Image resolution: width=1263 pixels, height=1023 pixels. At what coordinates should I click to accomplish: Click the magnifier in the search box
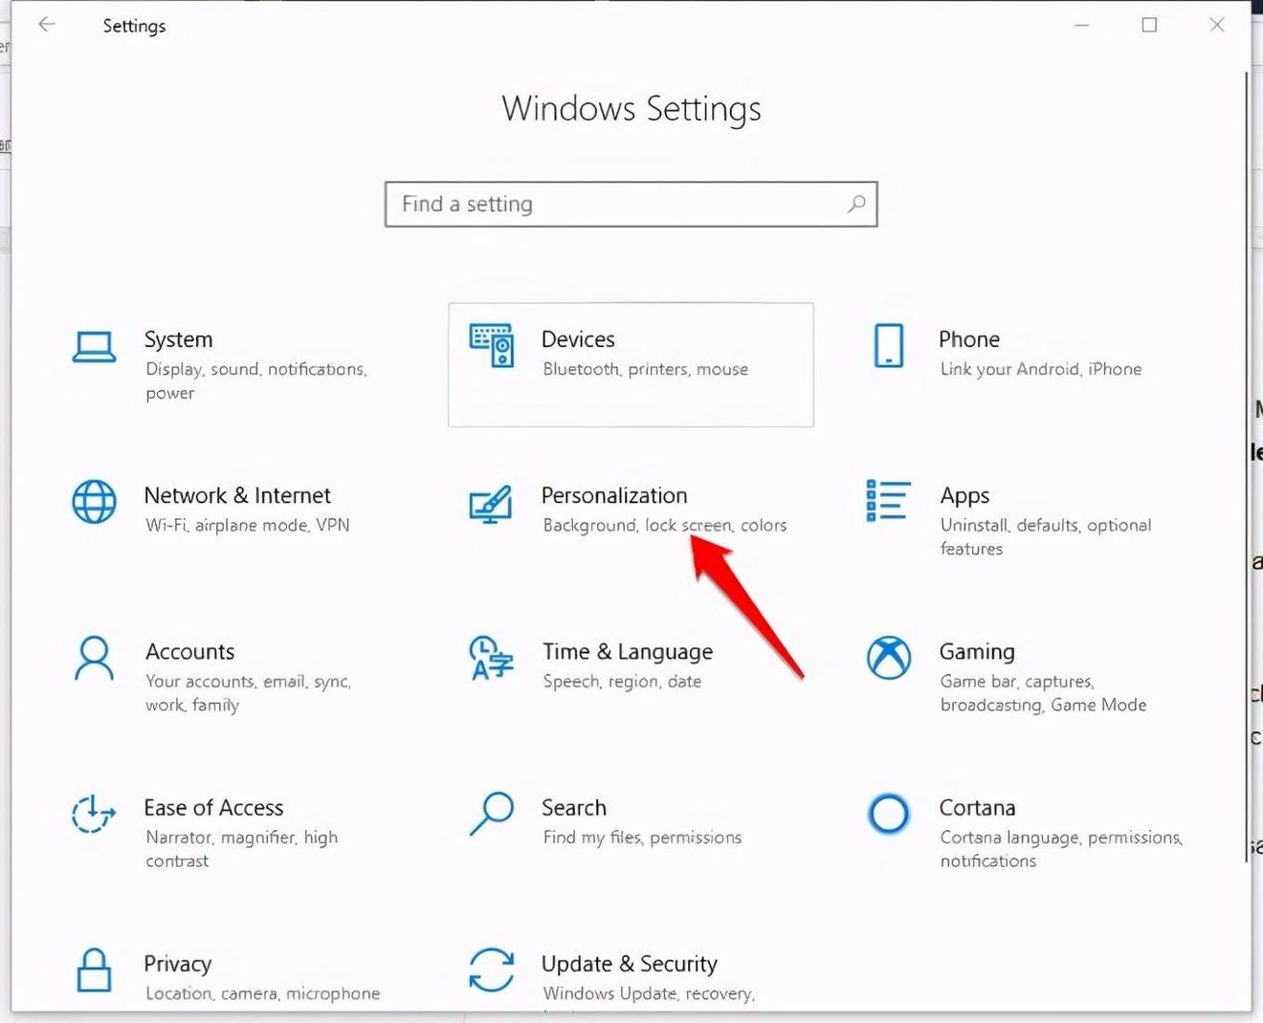coord(856,204)
